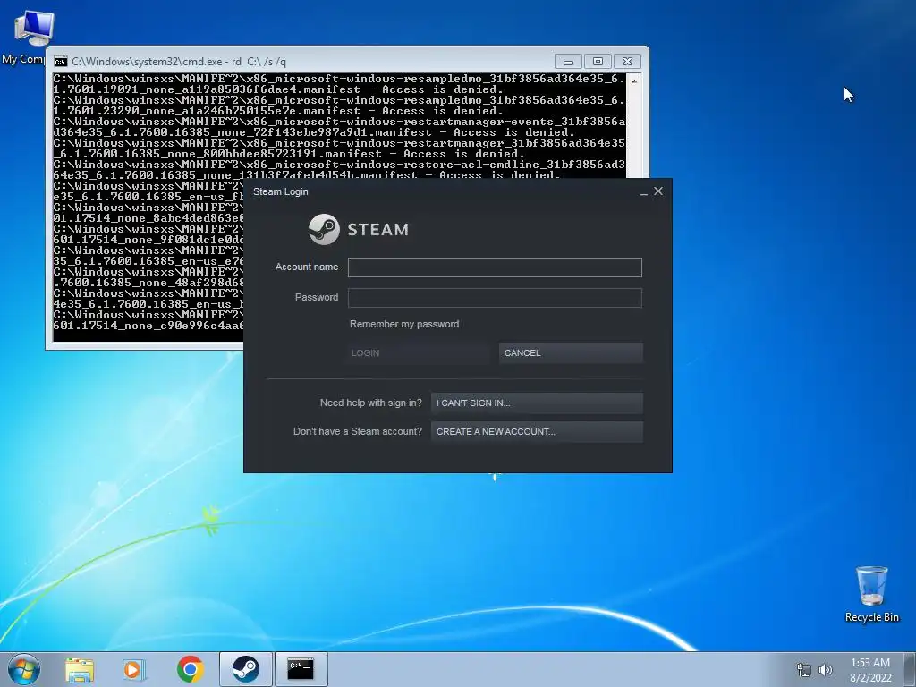Switch to cmd.exe via taskbar icon

point(301,669)
